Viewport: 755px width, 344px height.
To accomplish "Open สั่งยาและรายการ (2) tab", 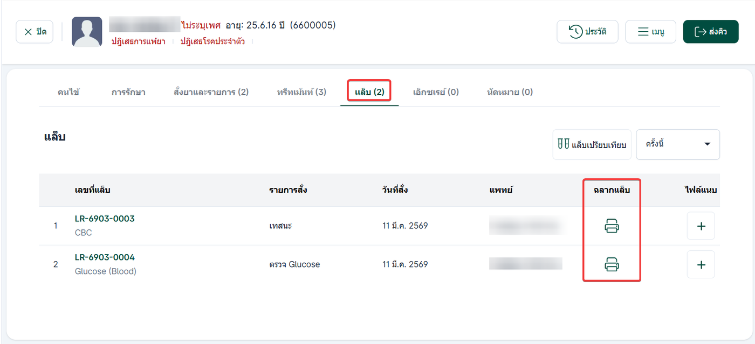I will coord(211,92).
